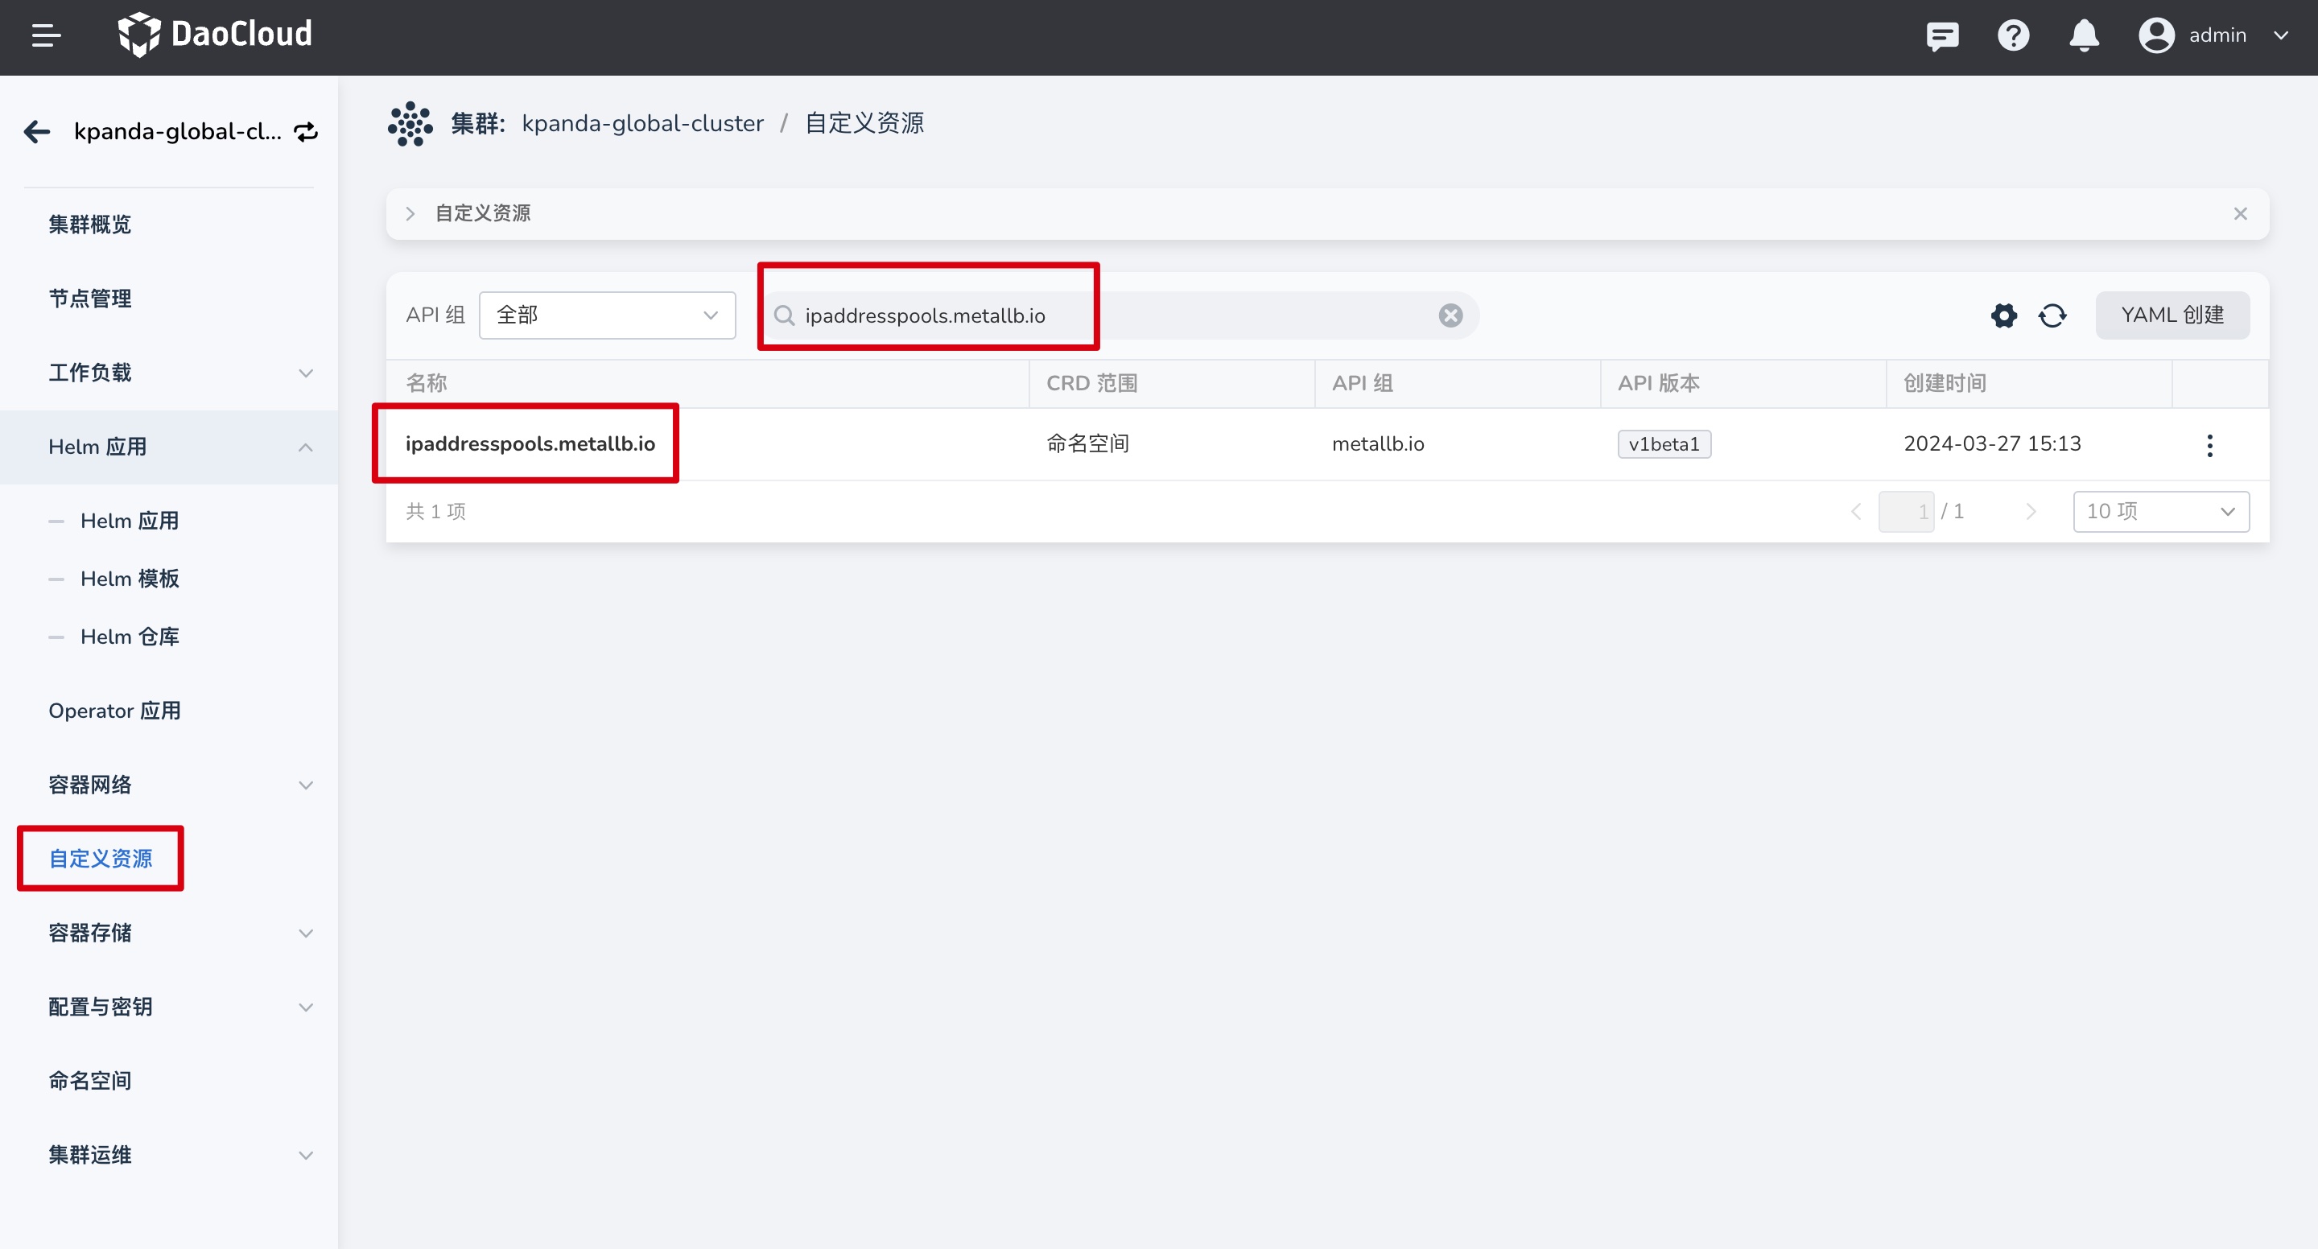Open the messages chat icon

[1942, 36]
